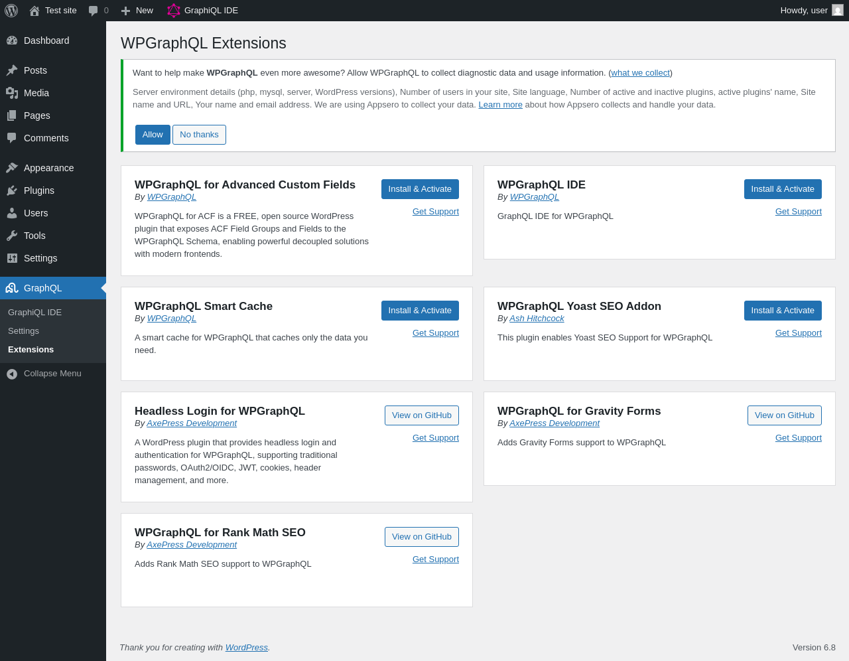
Task: Click the user avatar in top bar
Action: point(838,11)
